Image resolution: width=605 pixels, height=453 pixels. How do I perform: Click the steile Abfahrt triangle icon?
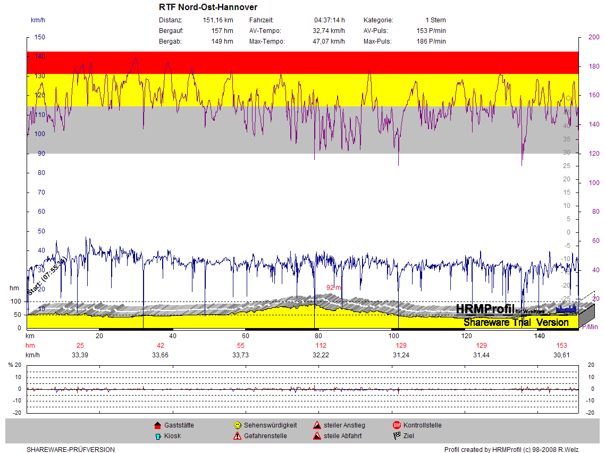(x=316, y=436)
